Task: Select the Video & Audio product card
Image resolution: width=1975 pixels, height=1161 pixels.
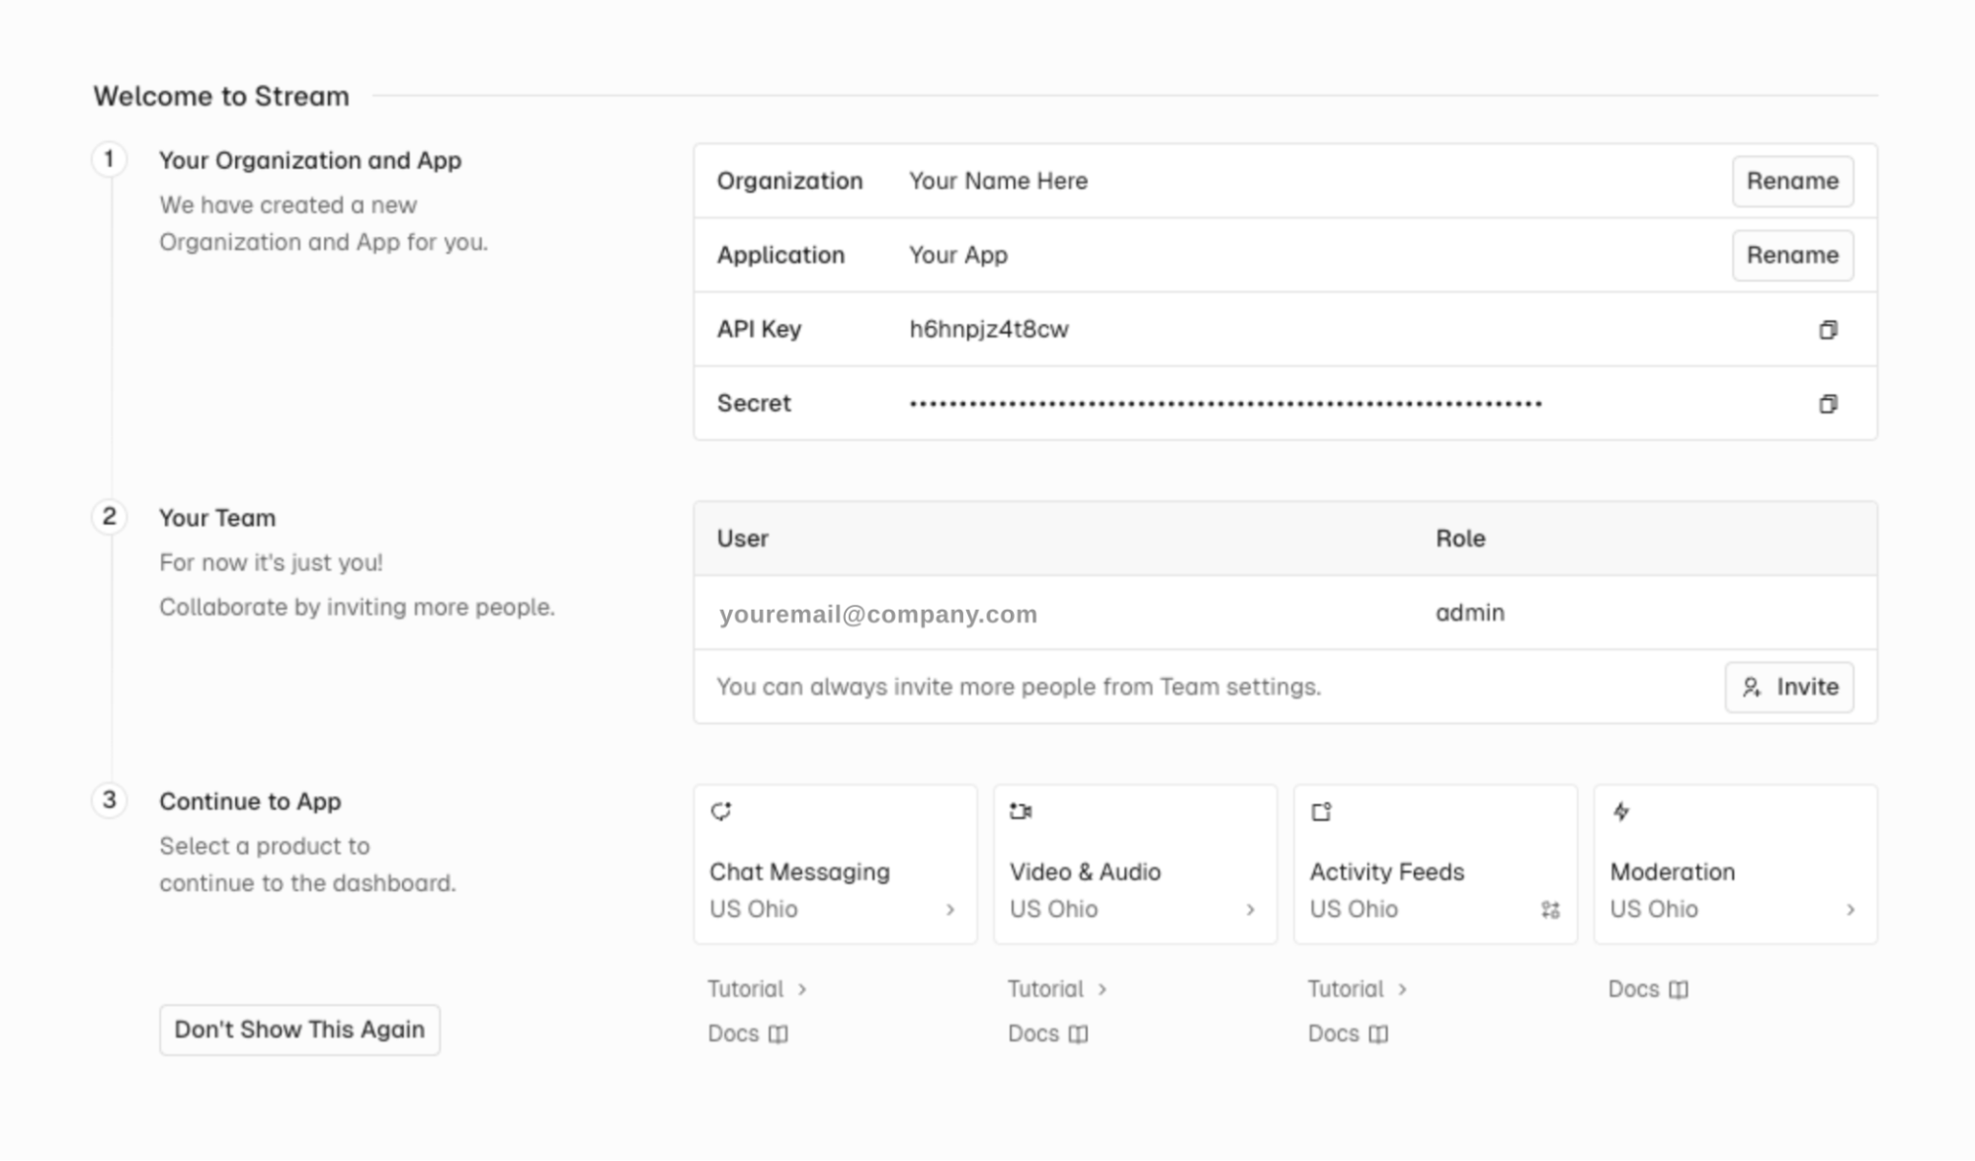Action: pyautogui.click(x=1135, y=865)
